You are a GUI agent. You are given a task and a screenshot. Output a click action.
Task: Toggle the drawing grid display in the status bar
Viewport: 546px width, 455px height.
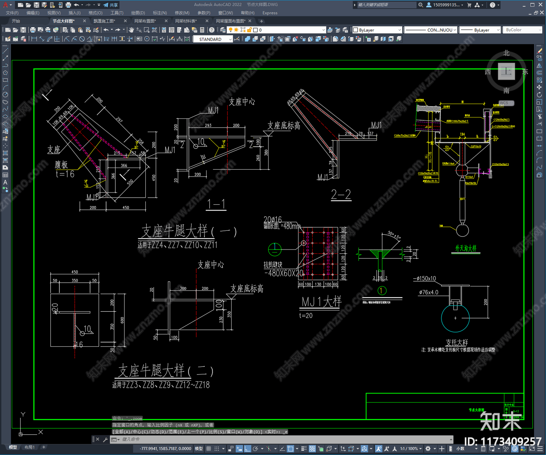[x=209, y=449]
